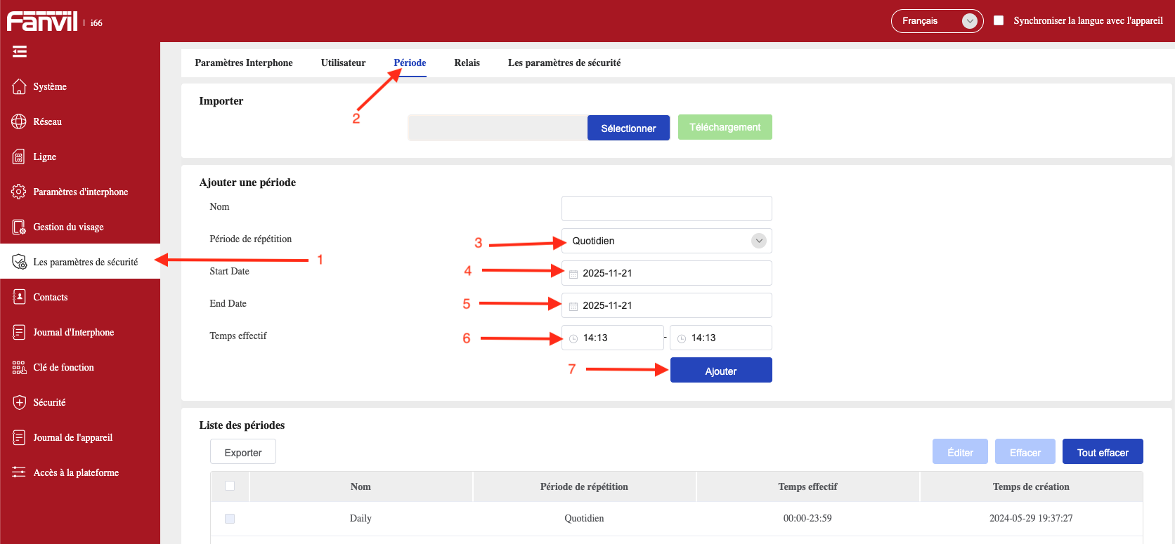
Task: Open Ligne via its phone icon
Action: pos(19,157)
